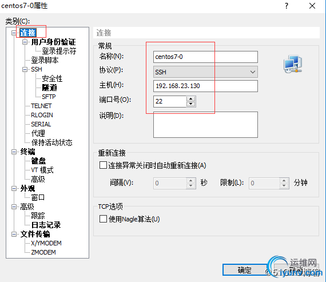Collapse the 外观 tree node

(x=14, y=188)
